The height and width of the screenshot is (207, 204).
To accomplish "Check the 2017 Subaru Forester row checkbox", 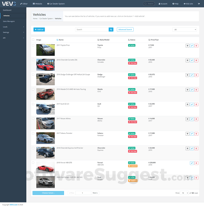I will (x=33, y=133).
